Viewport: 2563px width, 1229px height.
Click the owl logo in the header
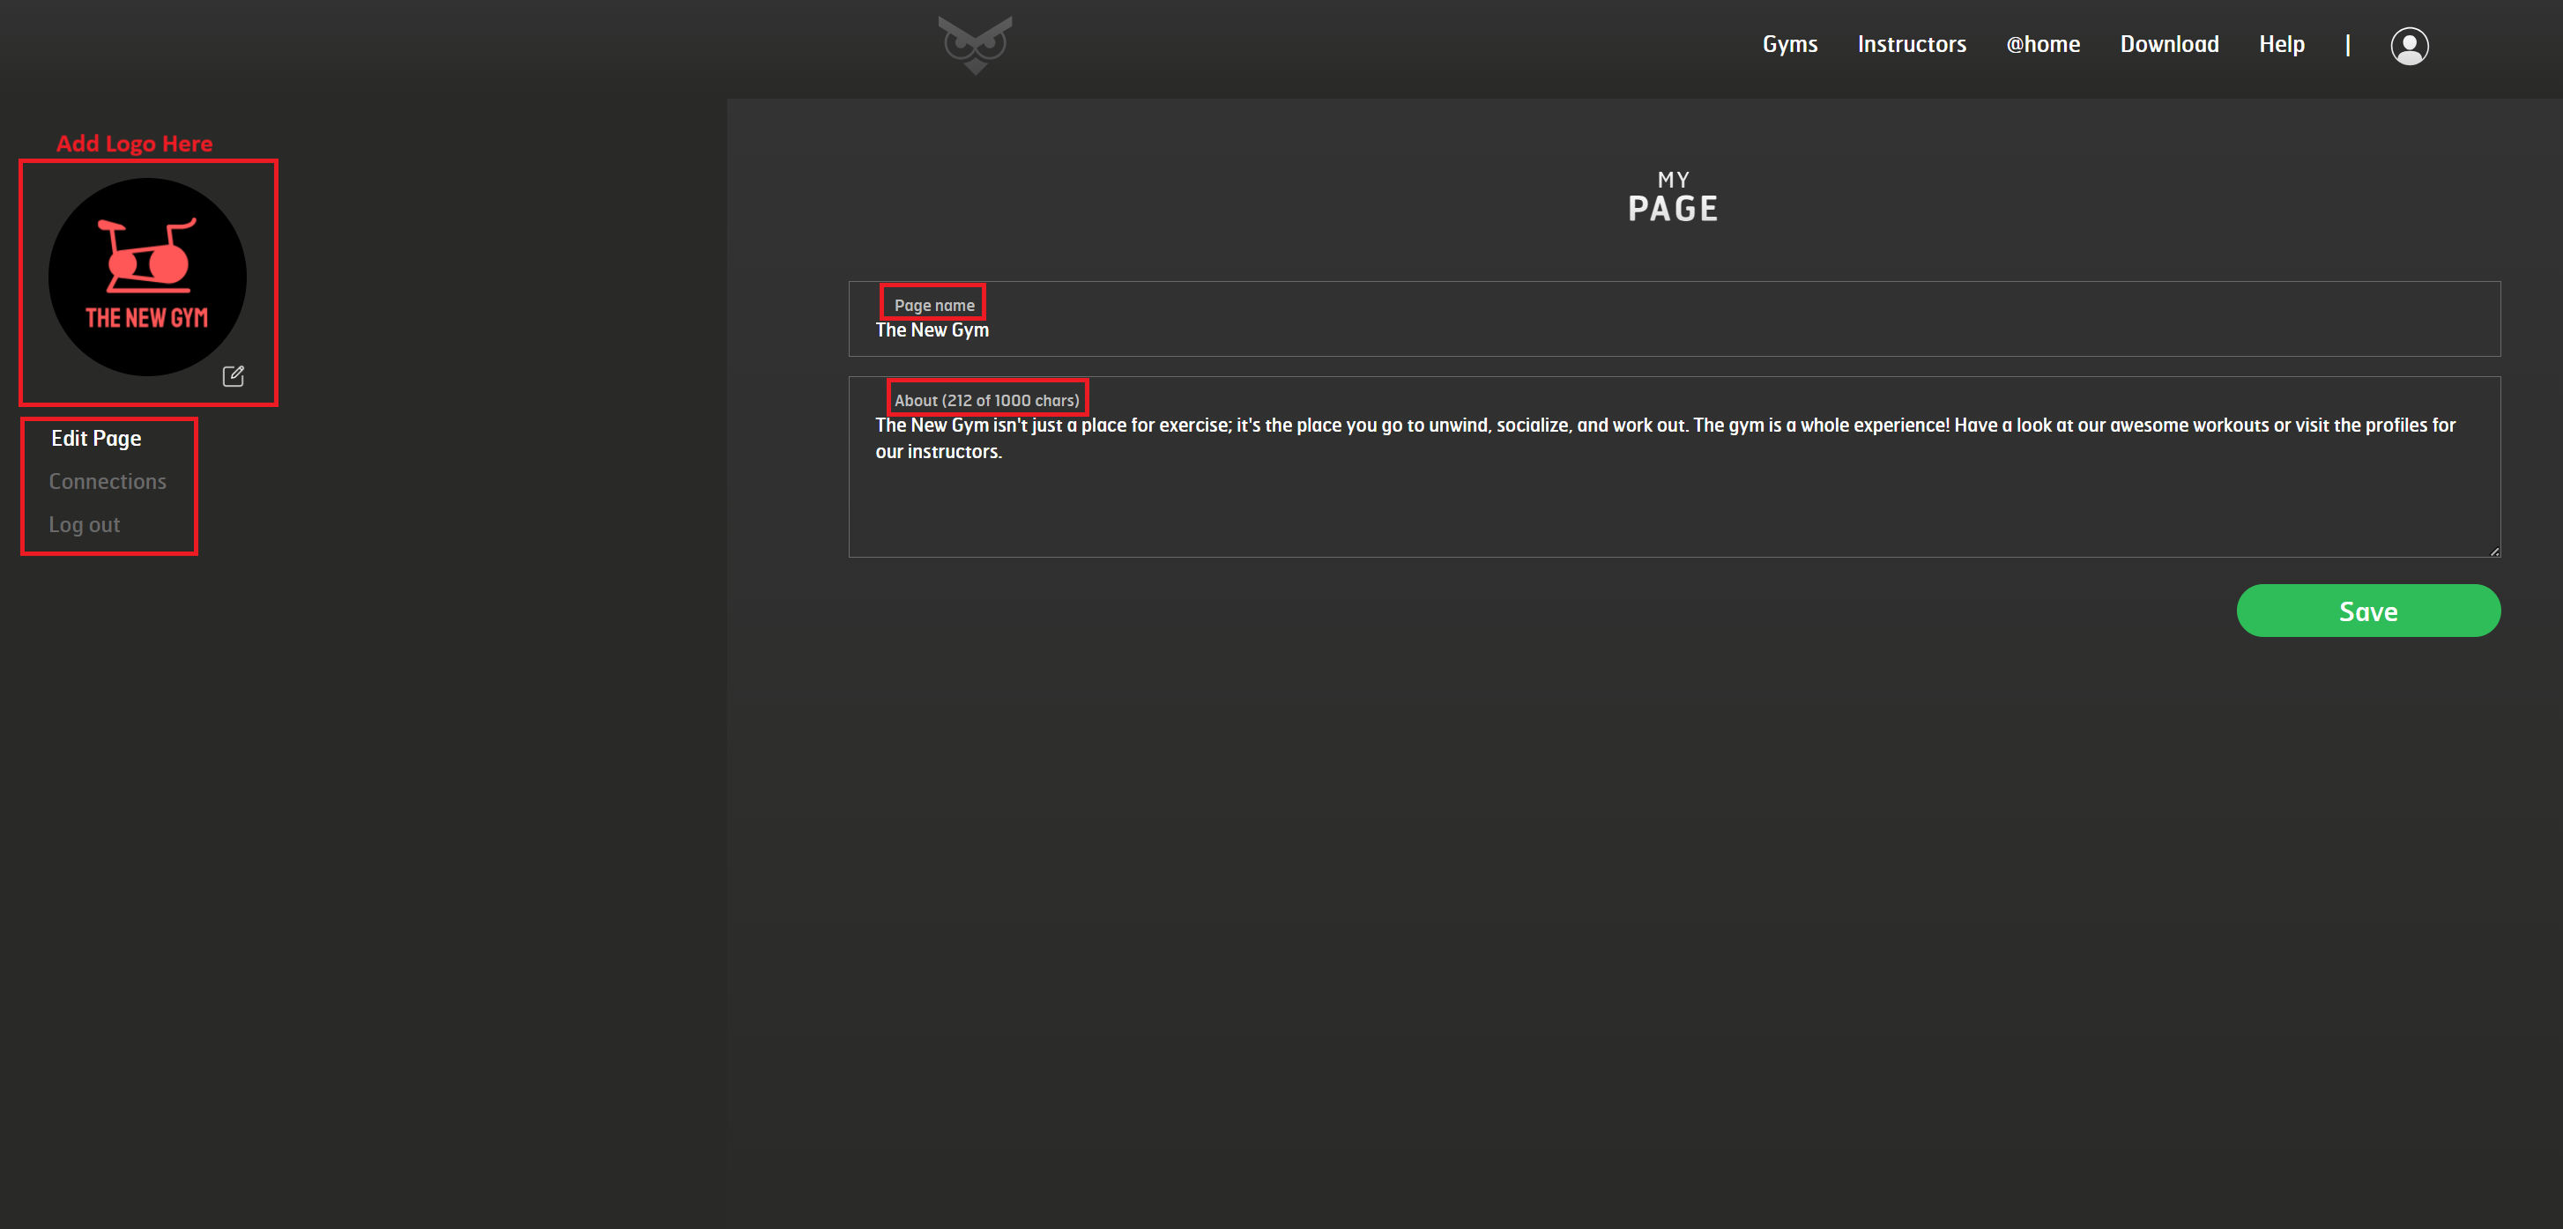[974, 44]
